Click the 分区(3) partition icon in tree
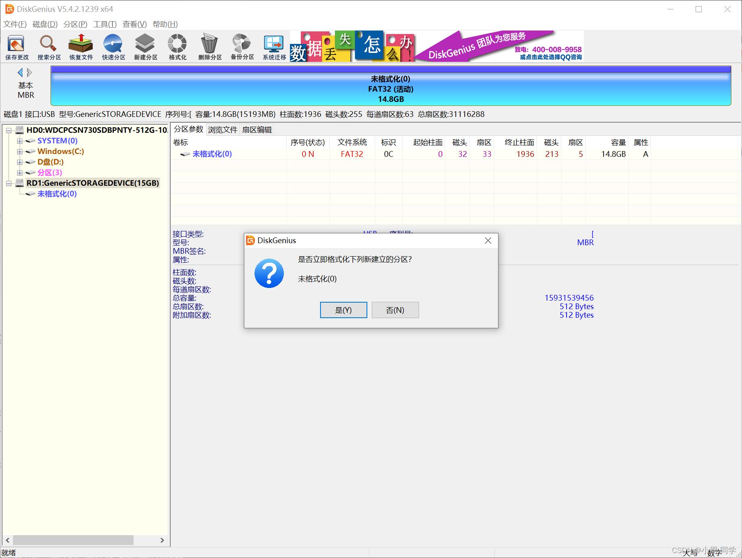 pos(31,173)
